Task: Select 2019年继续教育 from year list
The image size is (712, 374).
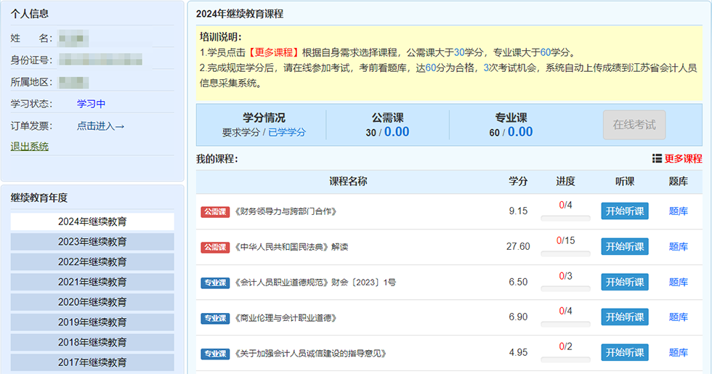Action: (x=92, y=322)
